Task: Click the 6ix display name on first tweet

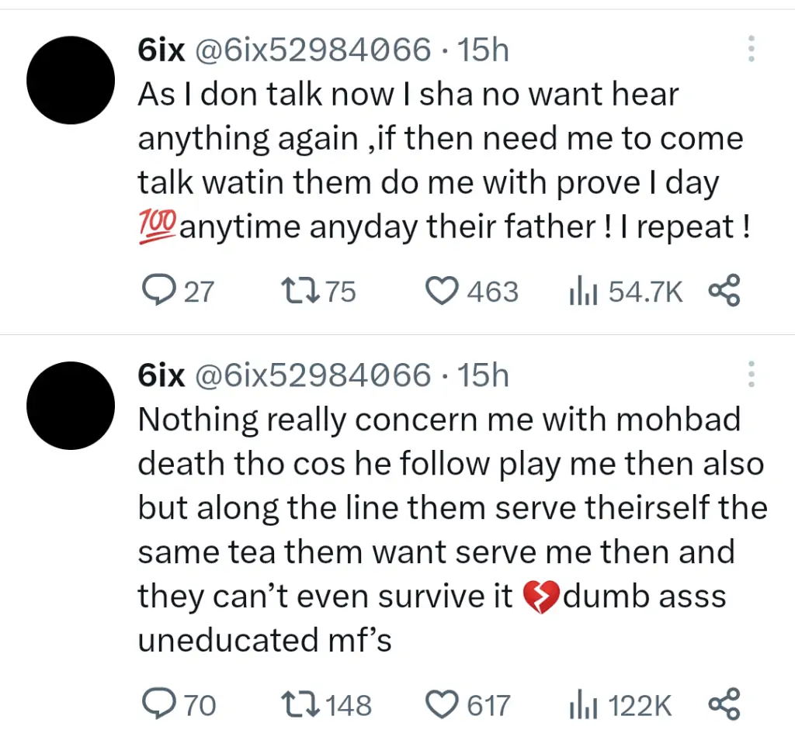Action: pyautogui.click(x=161, y=50)
